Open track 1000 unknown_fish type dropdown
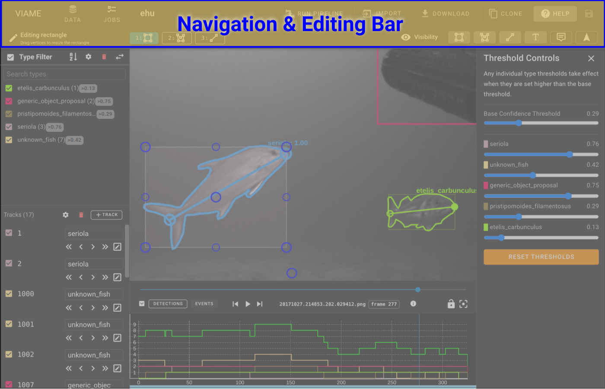Image resolution: width=605 pixels, height=389 pixels. (94, 294)
